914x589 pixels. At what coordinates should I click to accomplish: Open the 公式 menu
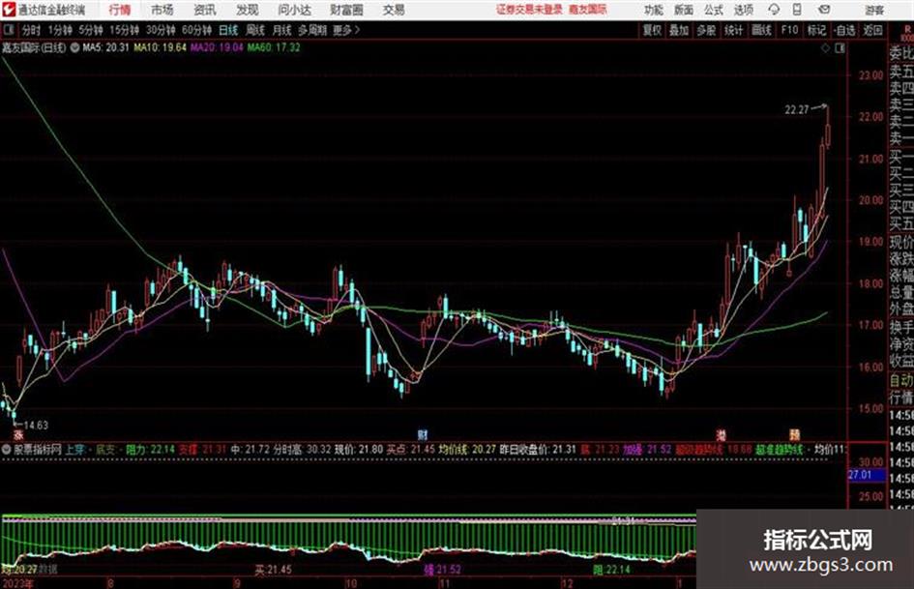[x=714, y=10]
